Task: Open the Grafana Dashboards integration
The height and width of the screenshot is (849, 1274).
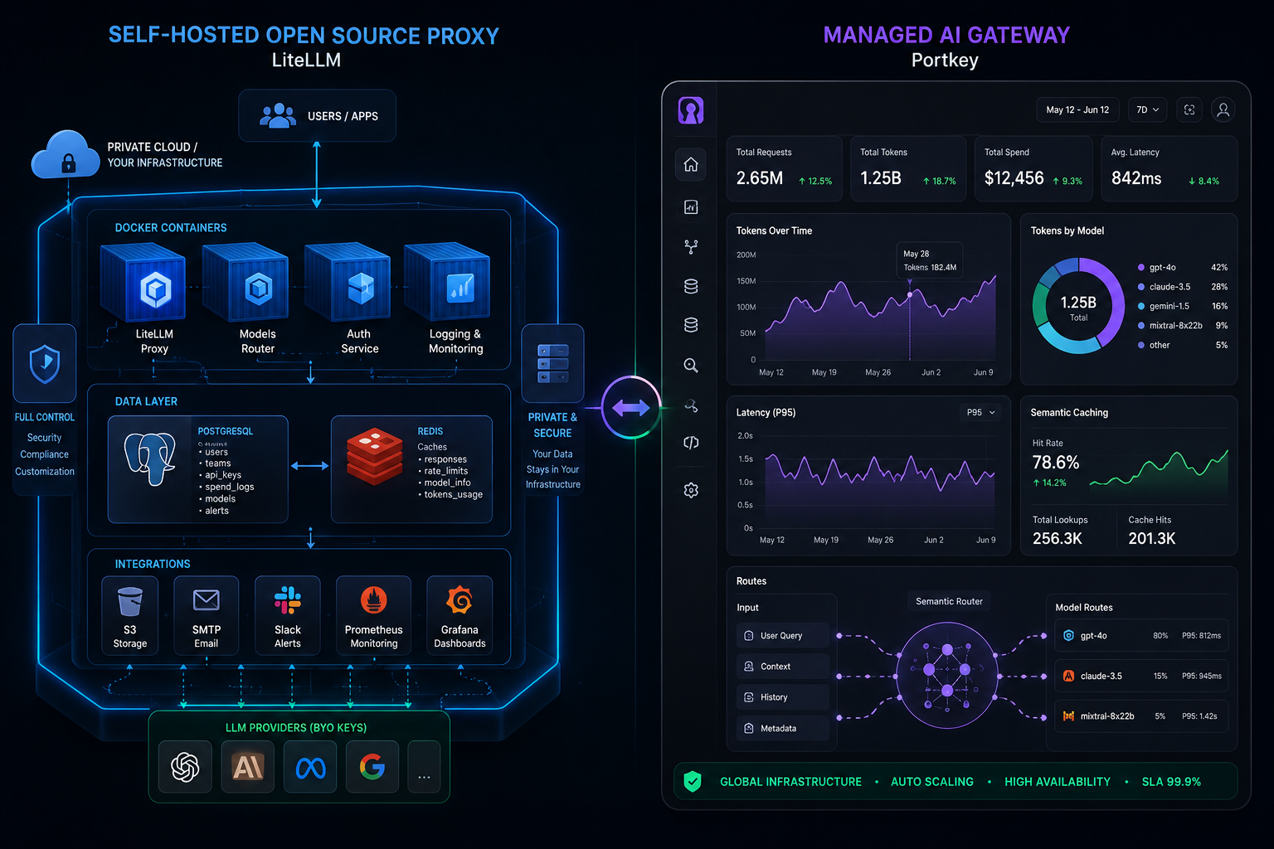Action: point(460,616)
